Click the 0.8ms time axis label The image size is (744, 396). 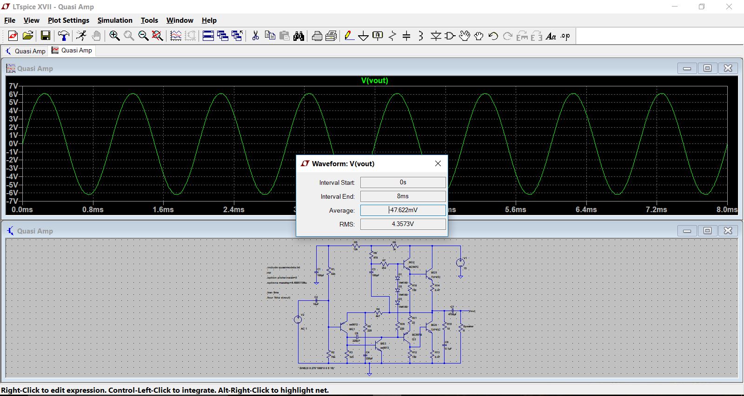coord(93,210)
